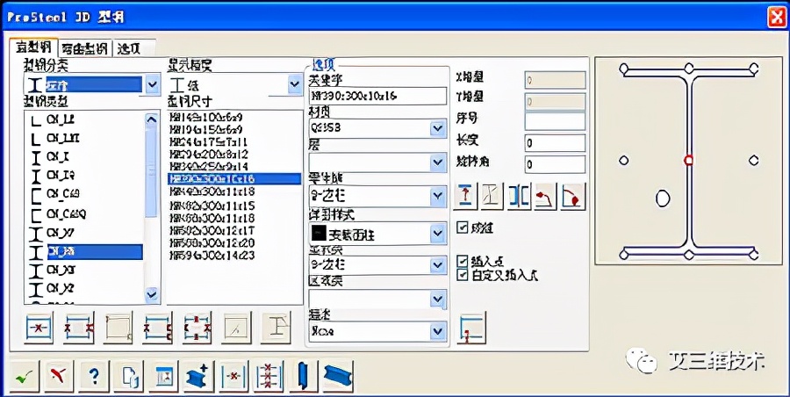Select size HM340x250x9x14
The image size is (790, 397).
pyautogui.click(x=209, y=167)
